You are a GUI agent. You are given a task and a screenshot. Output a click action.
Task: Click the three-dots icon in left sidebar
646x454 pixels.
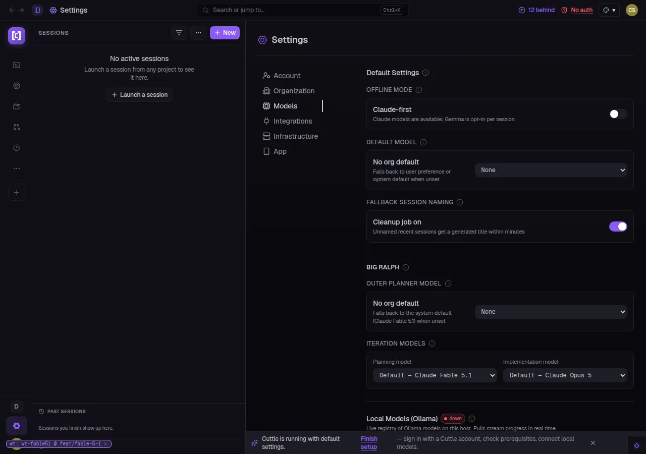pos(17,168)
